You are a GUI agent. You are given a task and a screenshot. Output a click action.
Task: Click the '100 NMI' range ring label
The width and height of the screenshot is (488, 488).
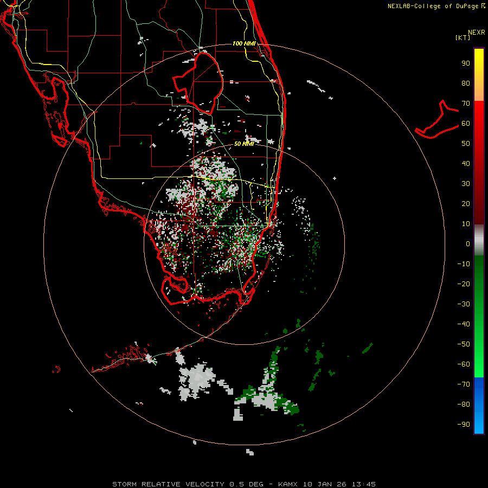coord(244,43)
